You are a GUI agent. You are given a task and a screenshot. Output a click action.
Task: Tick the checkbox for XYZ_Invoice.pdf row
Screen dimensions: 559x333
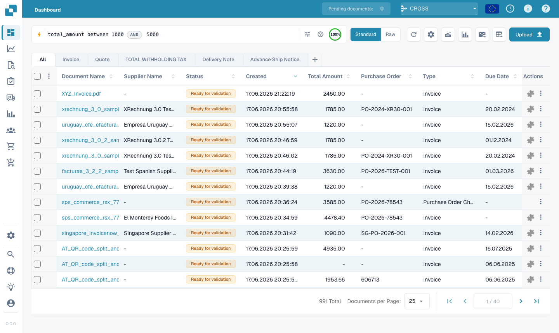(37, 94)
